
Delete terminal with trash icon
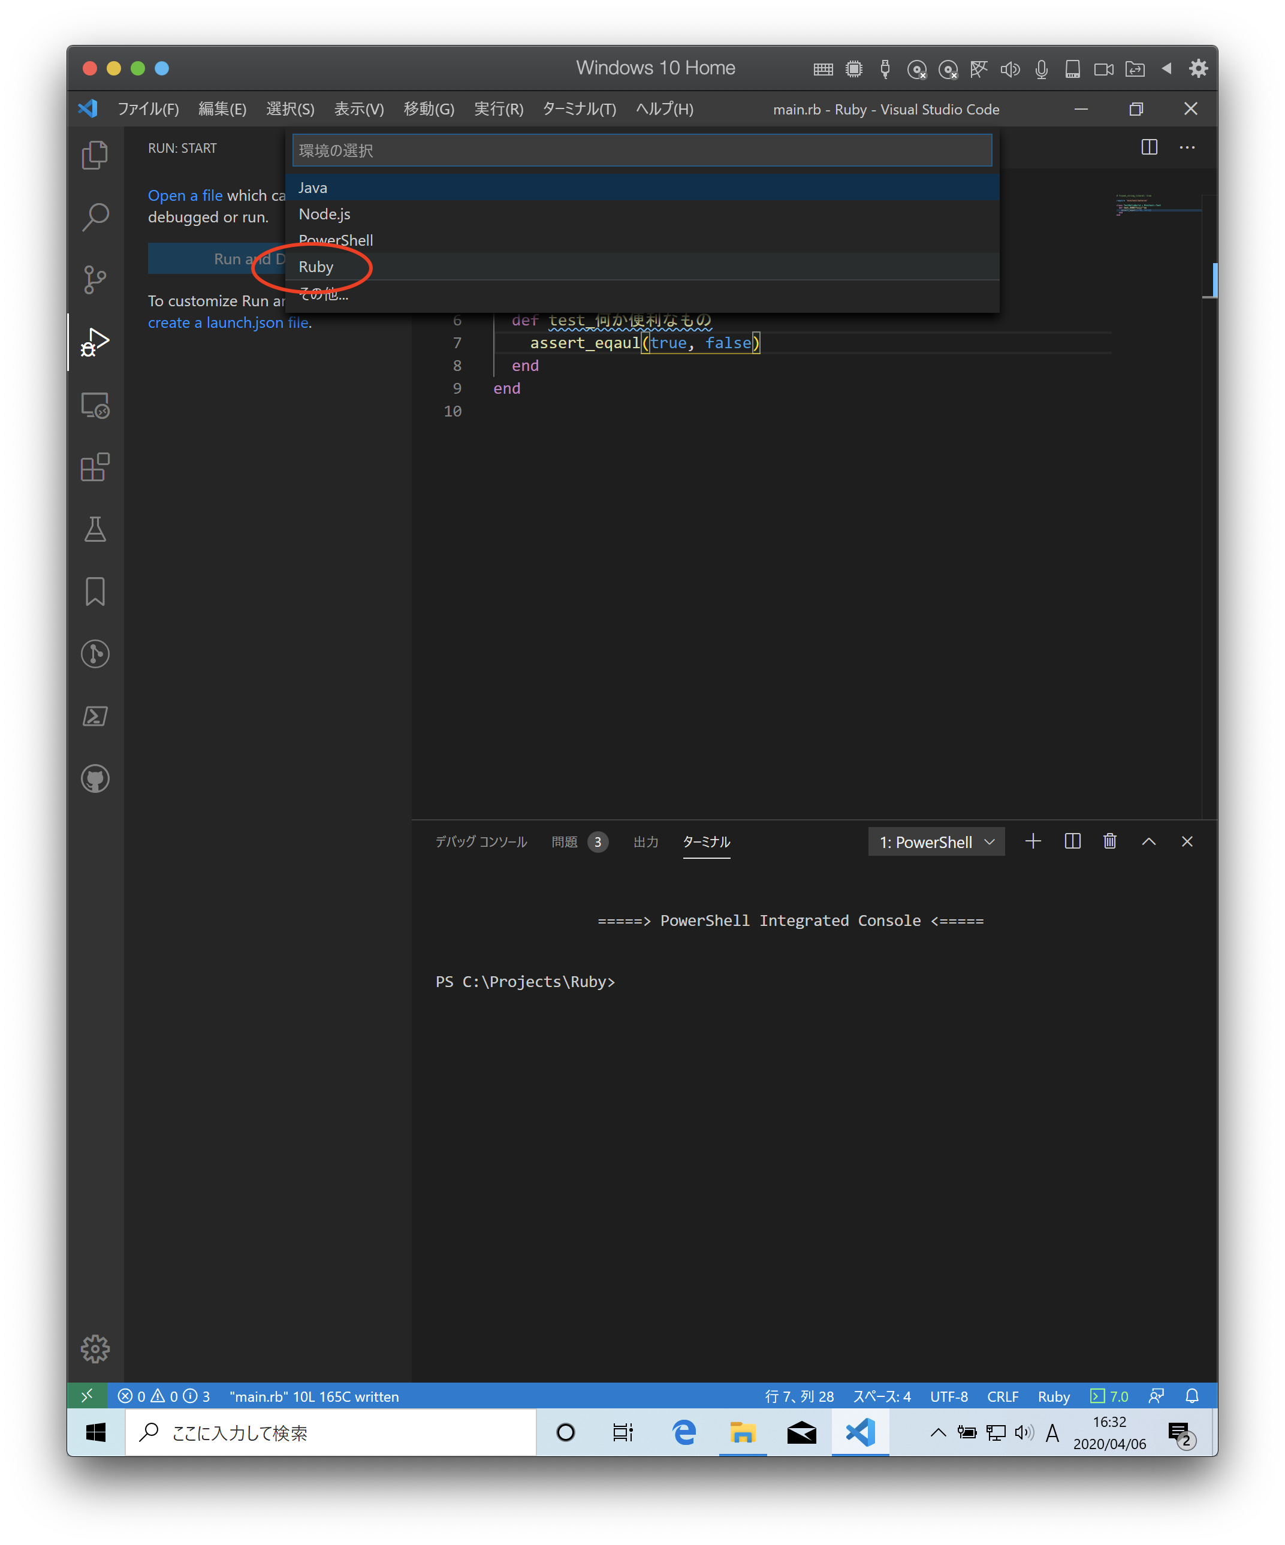(1110, 841)
